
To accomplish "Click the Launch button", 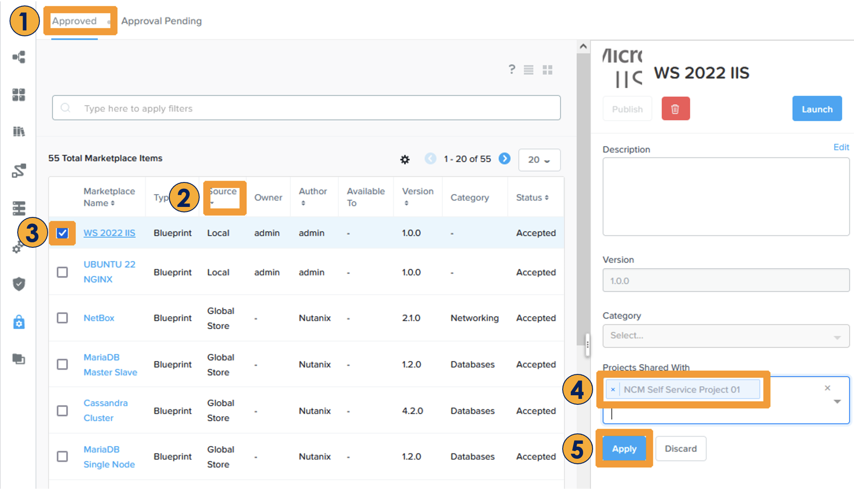I will [817, 109].
